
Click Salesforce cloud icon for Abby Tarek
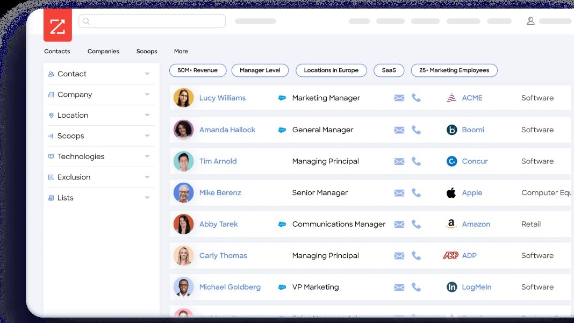pos(282,224)
